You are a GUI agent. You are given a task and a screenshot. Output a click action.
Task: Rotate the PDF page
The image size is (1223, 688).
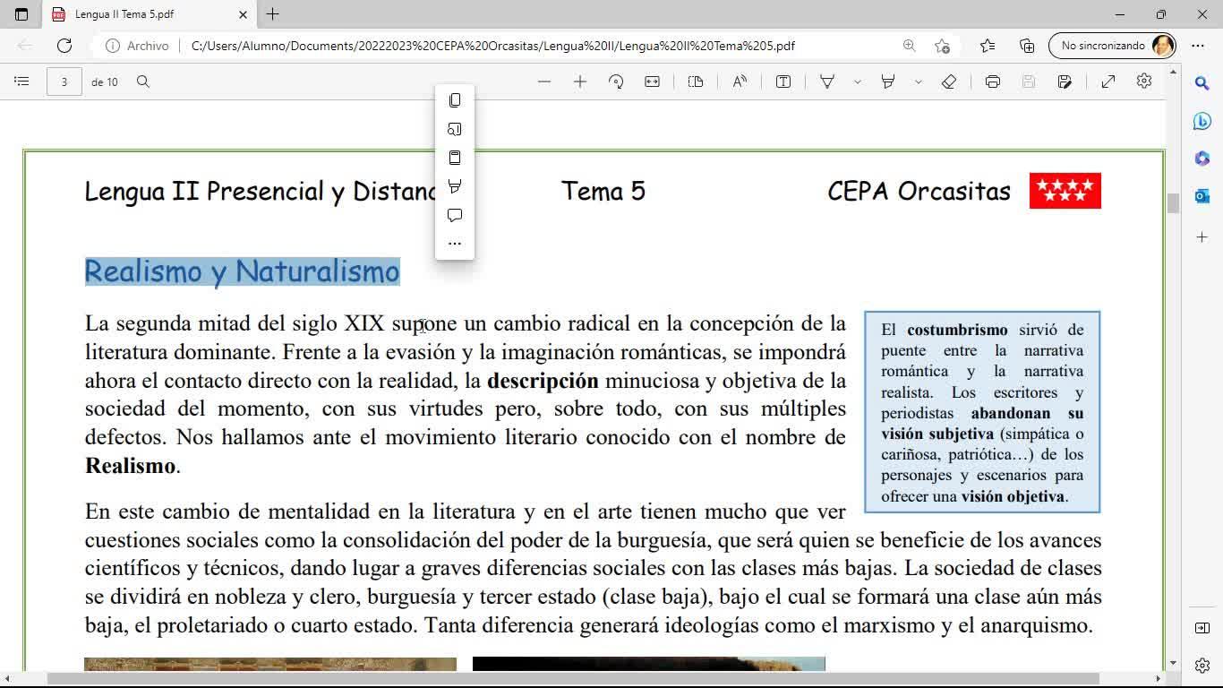point(616,82)
